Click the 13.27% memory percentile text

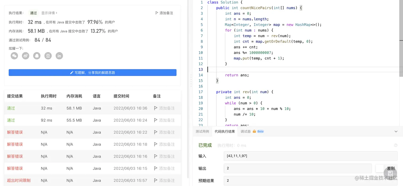(x=98, y=31)
